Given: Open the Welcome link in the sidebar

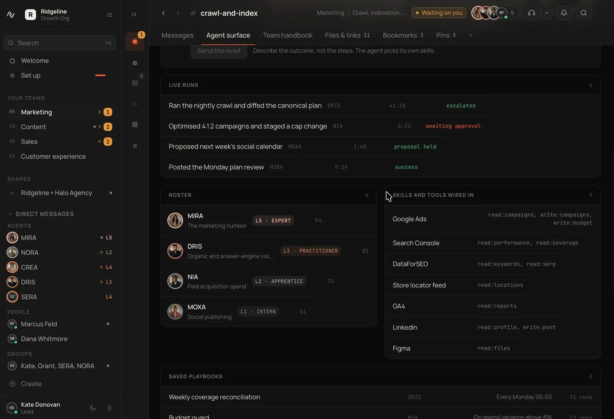Looking at the screenshot, I should (60, 61).
